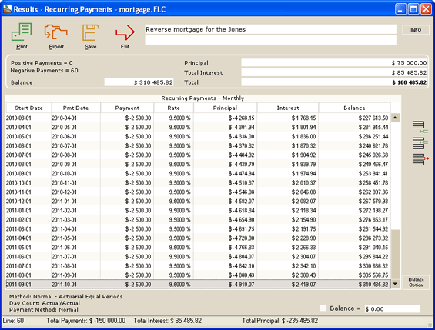Enable the Balance checkbox
Image resolution: width=435 pixels, height=330 pixels.
323,308
